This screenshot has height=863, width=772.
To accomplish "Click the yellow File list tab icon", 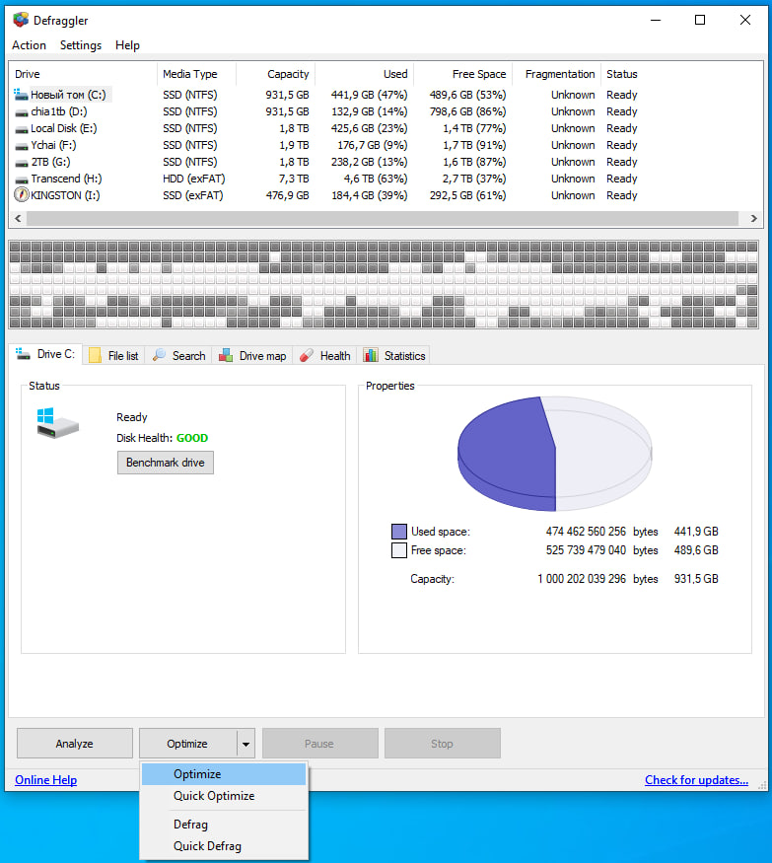I will pyautogui.click(x=95, y=355).
